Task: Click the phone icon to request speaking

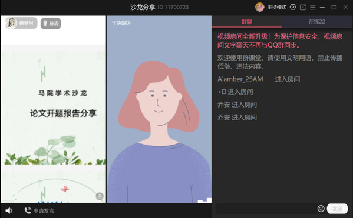Action: click(x=28, y=210)
